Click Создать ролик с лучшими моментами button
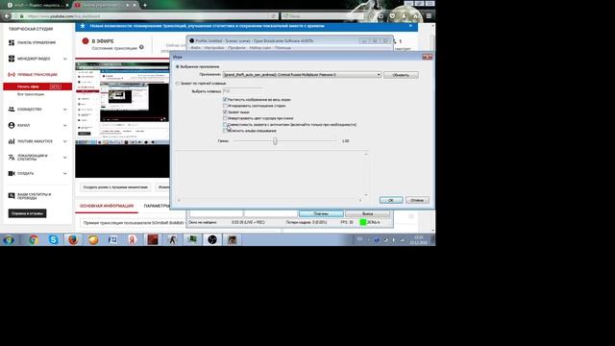615x346 pixels. [115, 187]
